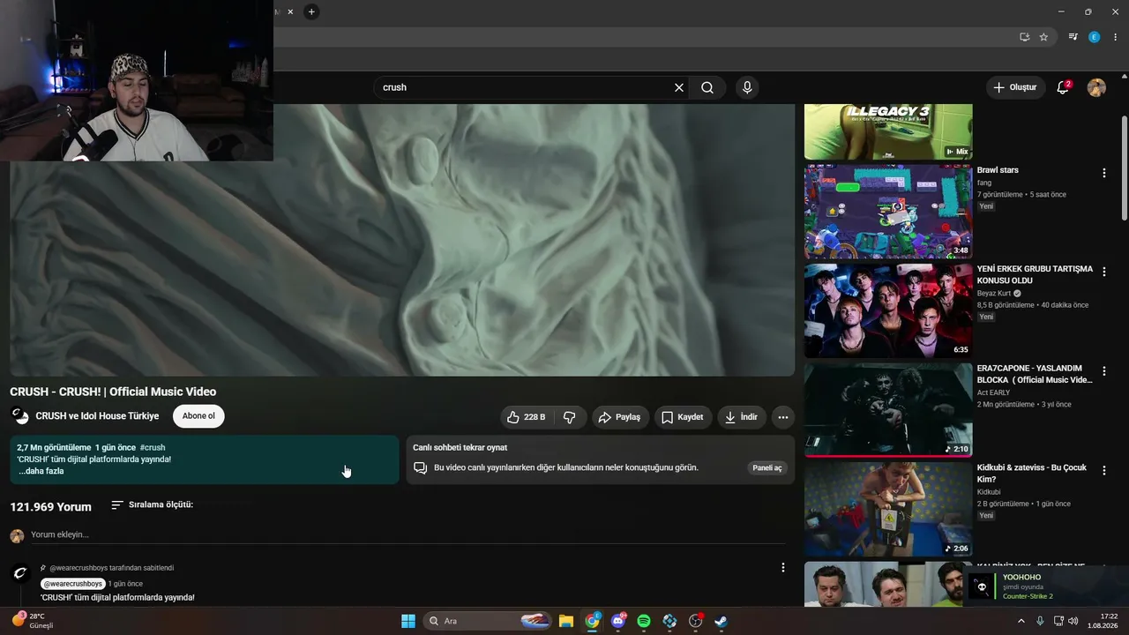Open a new browser tab
Screen dimensions: 1129x635
click(311, 11)
